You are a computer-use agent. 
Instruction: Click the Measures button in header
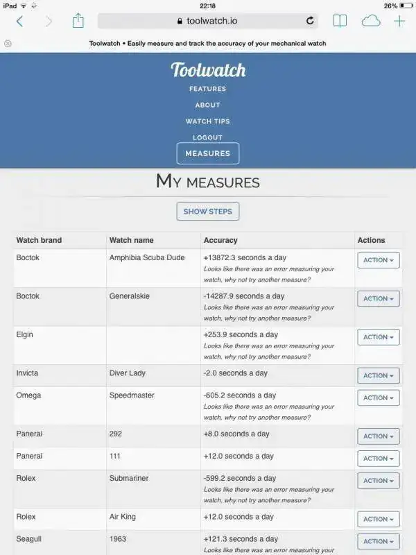click(x=208, y=153)
